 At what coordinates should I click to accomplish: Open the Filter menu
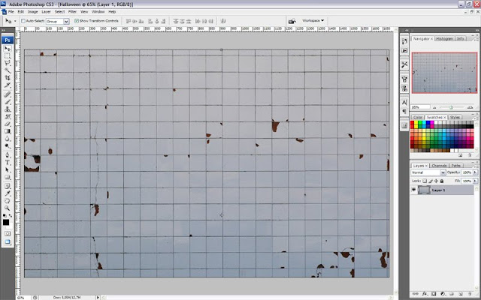coord(72,12)
